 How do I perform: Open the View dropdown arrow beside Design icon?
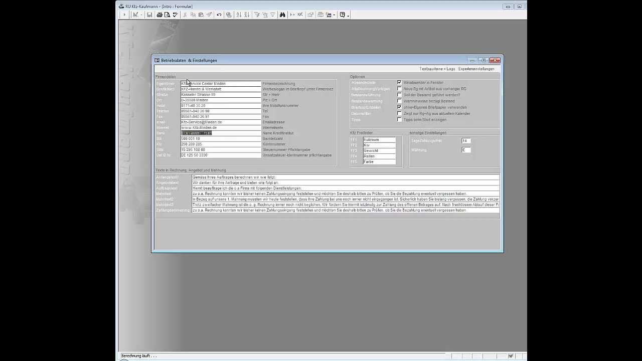pyautogui.click(x=141, y=15)
